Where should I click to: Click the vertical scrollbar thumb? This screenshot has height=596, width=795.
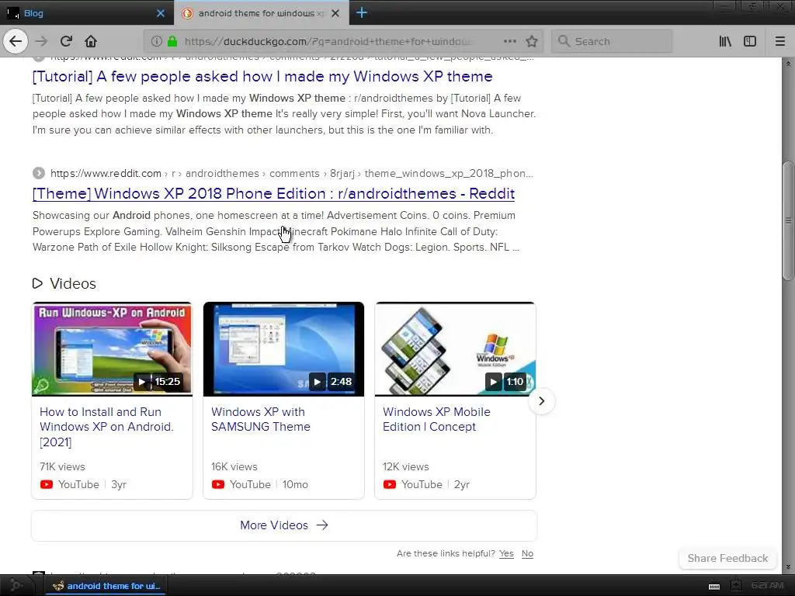(788, 220)
